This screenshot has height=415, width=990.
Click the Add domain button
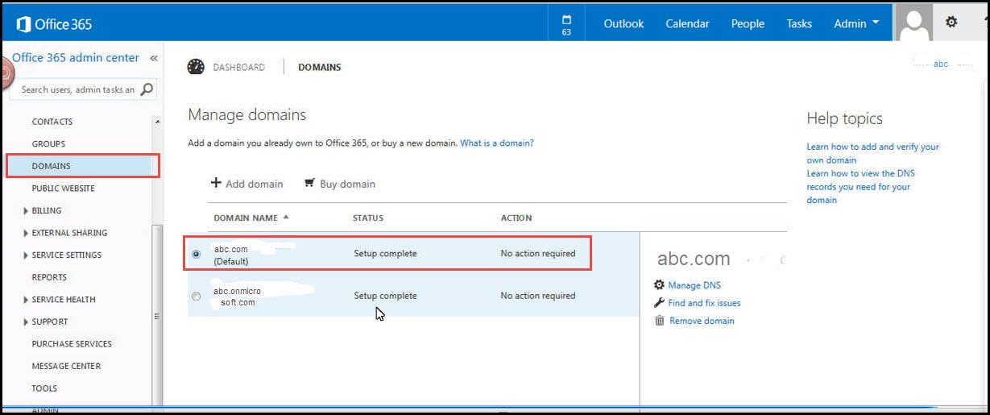pyautogui.click(x=247, y=184)
